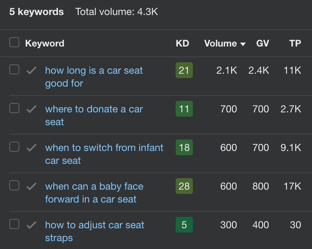Click the 'Total volume: 4.3K' text
Viewport: 312px width, 249px height.
pos(116,12)
